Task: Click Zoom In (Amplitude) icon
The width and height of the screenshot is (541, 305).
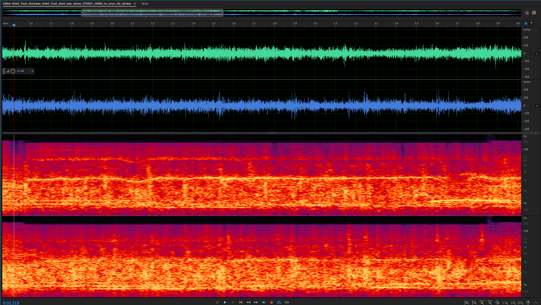Action: point(467,303)
